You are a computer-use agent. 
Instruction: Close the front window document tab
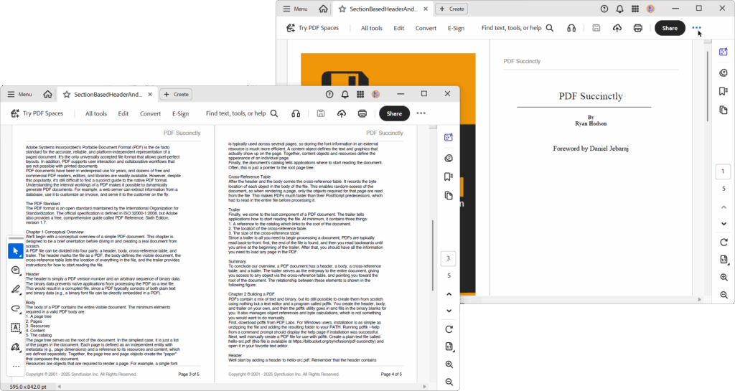[150, 94]
